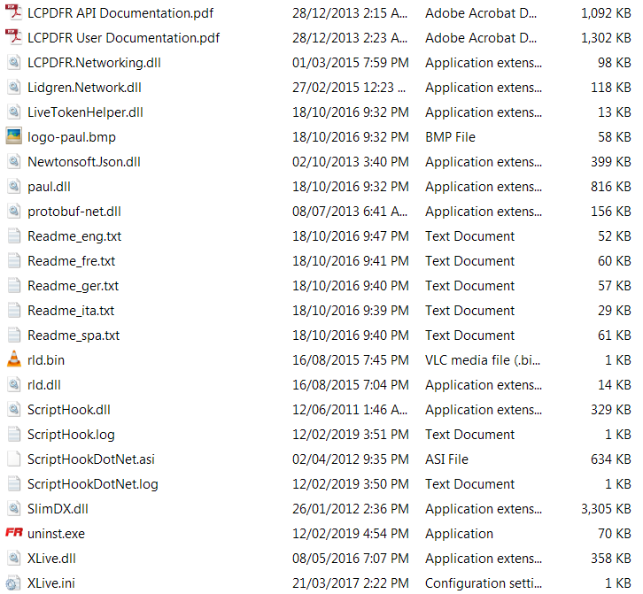
Task: Select the file name XLive.ini
Action: (x=51, y=582)
